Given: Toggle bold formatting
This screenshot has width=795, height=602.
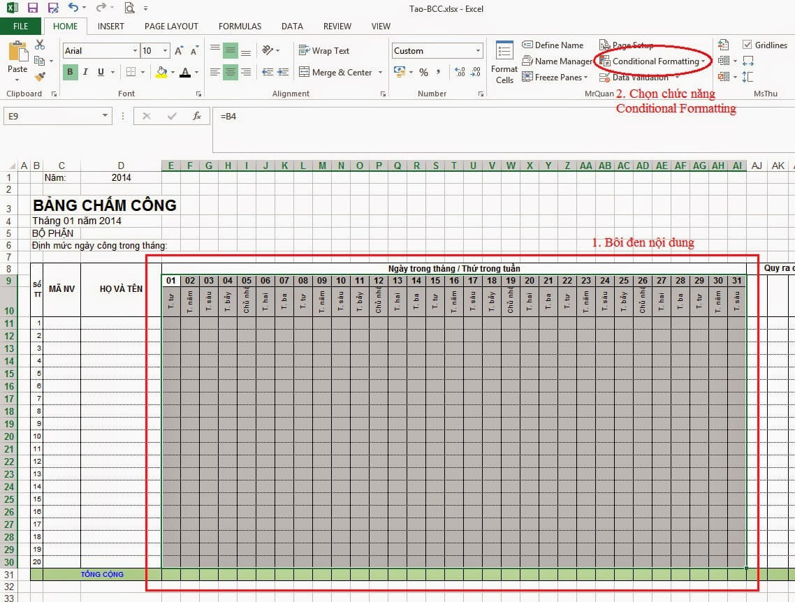Looking at the screenshot, I should coord(70,72).
